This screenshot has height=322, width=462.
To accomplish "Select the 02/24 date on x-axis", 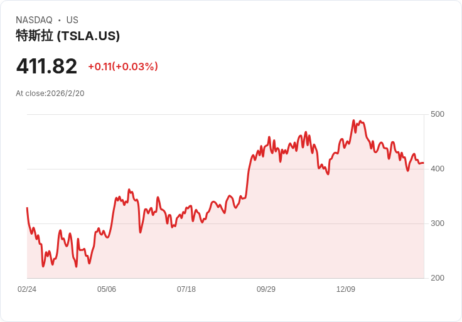I will point(27,289).
